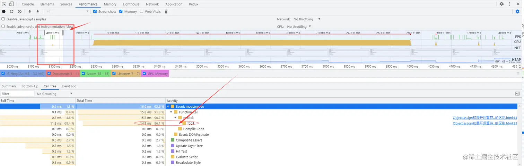The height and width of the screenshot is (166, 524).
Task: Switch to the Bottom-Up tab
Action: tap(30, 86)
